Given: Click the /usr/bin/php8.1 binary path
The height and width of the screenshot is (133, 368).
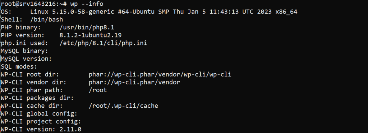Looking at the screenshot, I should [87, 28].
